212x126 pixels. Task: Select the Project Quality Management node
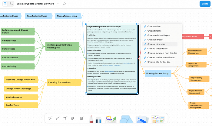[199, 79]
